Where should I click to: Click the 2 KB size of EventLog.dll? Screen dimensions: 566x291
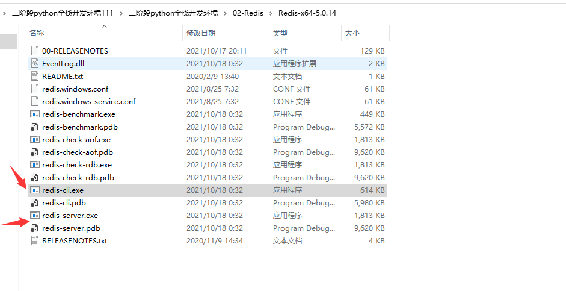[377, 64]
